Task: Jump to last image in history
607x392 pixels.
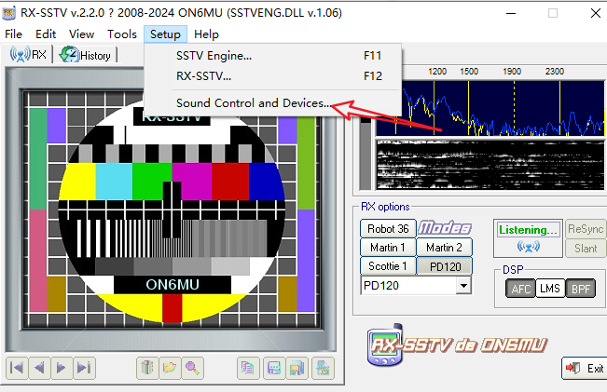Action: (x=84, y=368)
